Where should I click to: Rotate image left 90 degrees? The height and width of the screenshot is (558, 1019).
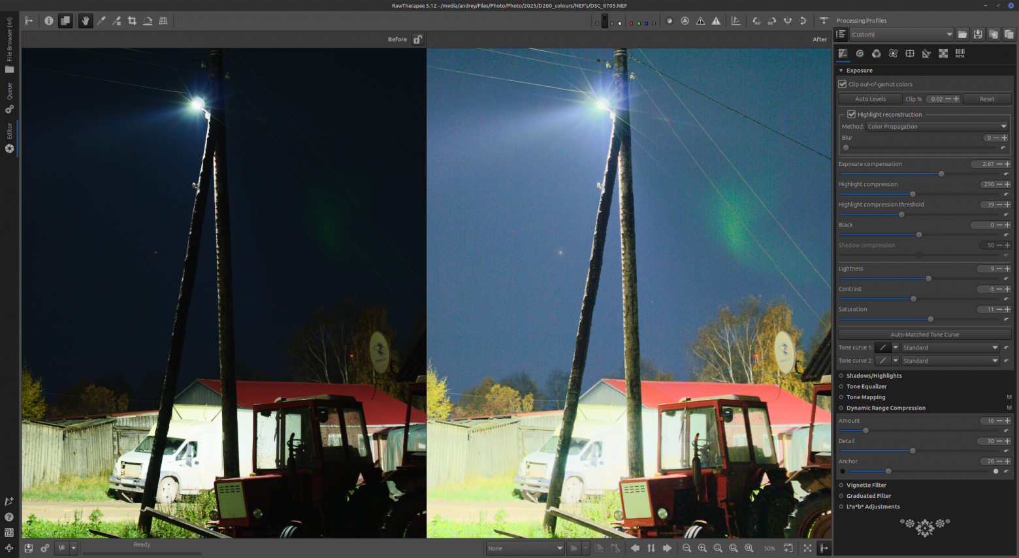point(756,21)
